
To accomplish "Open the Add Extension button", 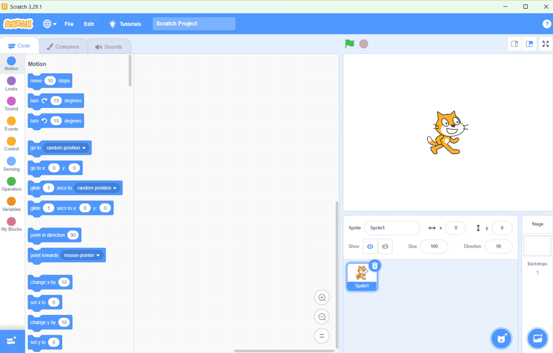I will coord(12,341).
